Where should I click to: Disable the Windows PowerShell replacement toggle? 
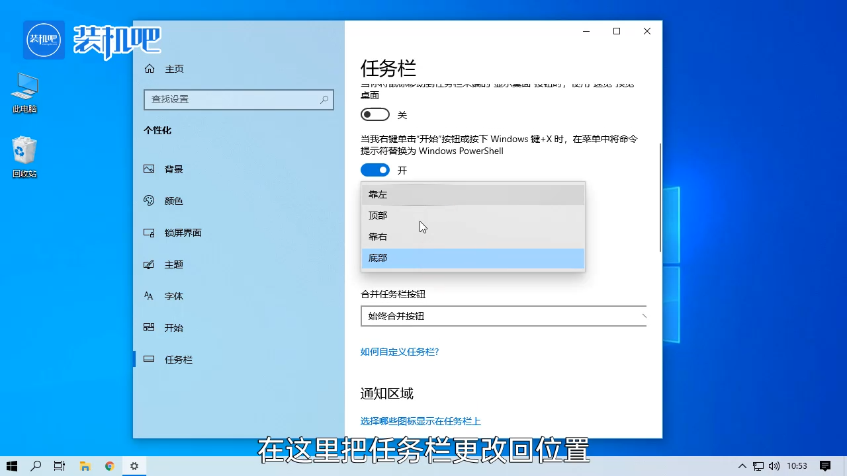(x=375, y=170)
